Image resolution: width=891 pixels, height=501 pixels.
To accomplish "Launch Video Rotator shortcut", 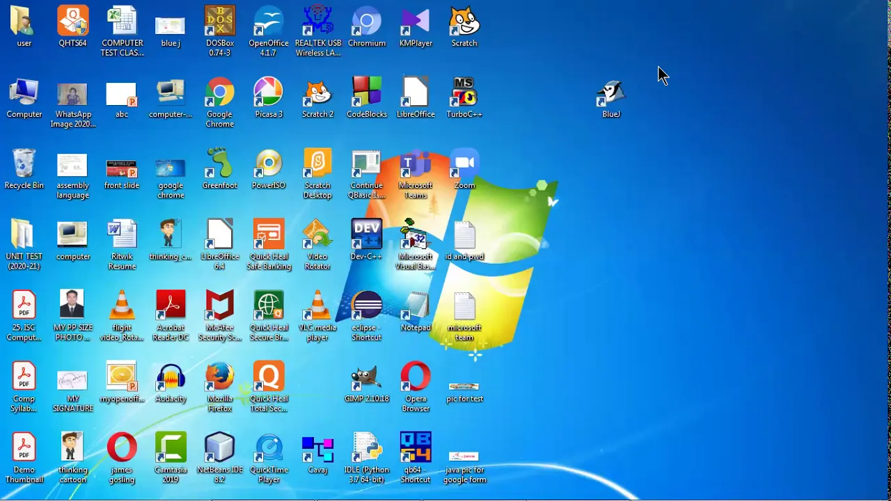I will [317, 245].
